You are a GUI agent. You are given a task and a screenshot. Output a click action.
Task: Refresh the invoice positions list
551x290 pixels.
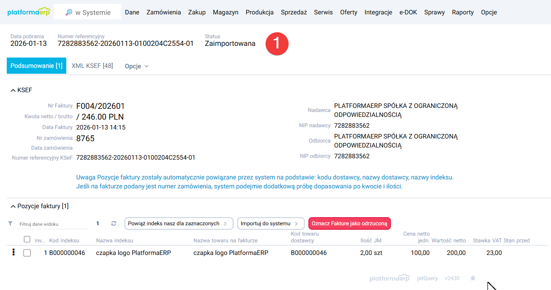(113, 223)
